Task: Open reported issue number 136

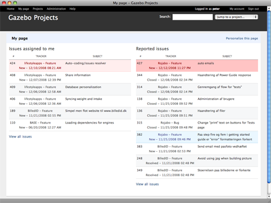Action: pyautogui.click(x=139, y=111)
